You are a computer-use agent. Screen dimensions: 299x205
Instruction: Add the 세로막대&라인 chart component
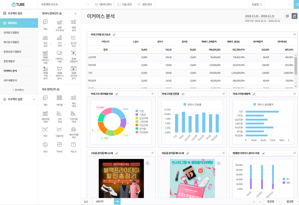click(74, 133)
